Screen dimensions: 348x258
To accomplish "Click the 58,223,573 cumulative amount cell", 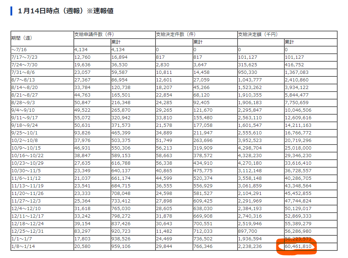I will (x=298, y=239).
